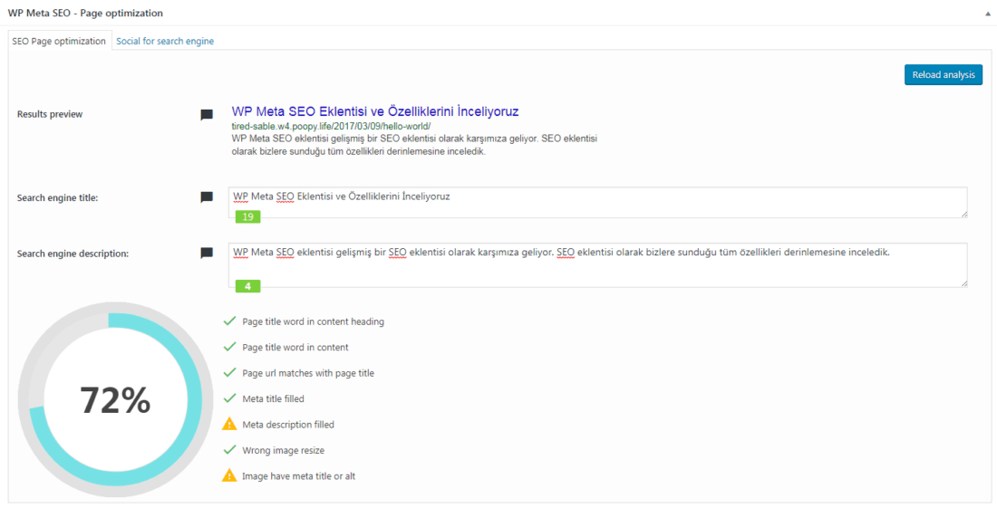Click help bubble icon beside Results preview
Image resolution: width=997 pixels, height=508 pixels.
coord(207,115)
